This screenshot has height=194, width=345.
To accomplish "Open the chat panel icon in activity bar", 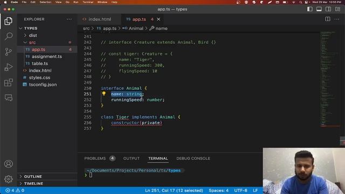I will (x=9, y=98).
